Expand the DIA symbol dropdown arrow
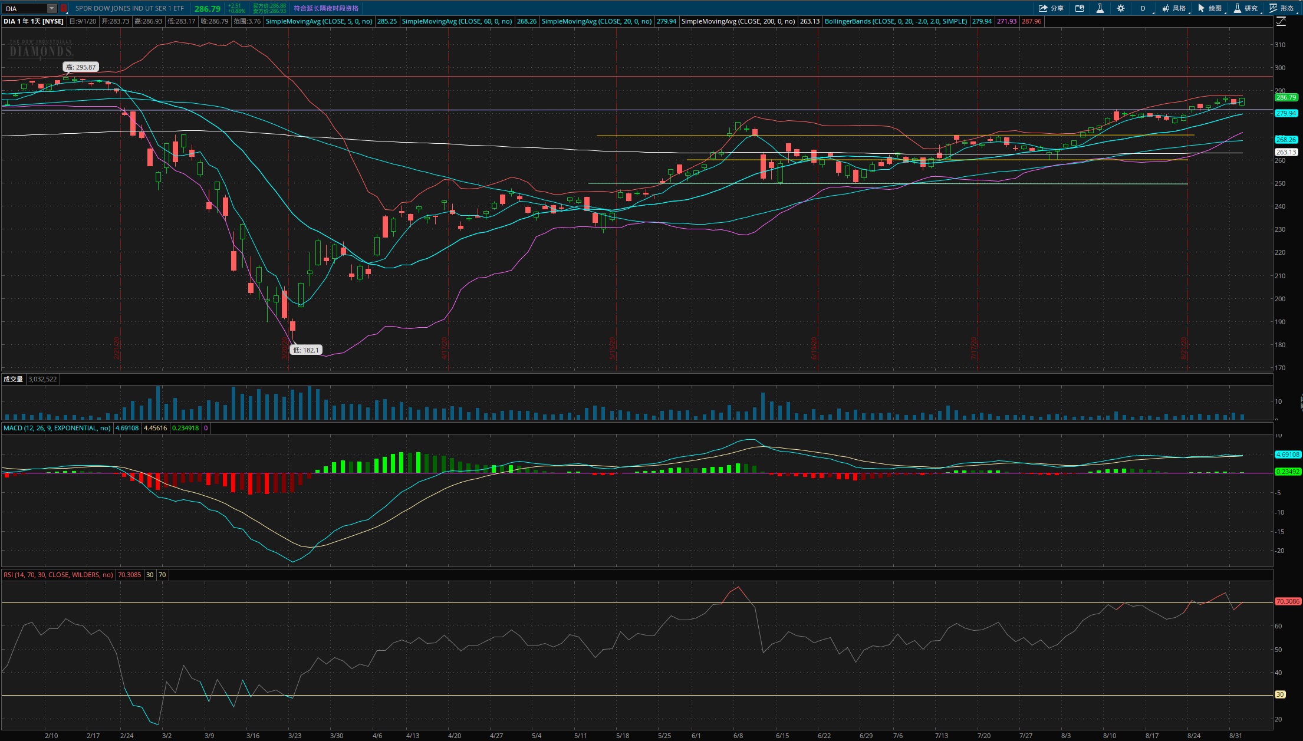This screenshot has width=1303, height=741. coord(52,8)
